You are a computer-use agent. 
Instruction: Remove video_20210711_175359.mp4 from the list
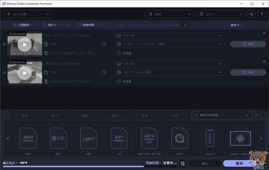[x=264, y=33]
